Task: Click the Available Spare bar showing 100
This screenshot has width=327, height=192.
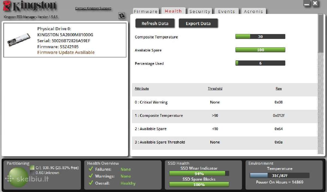Action: [260, 50]
